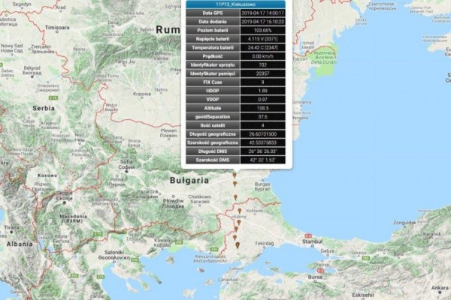Select the second marker from top, west of Burgas
This screenshot has height=300, width=451.
click(x=235, y=184)
